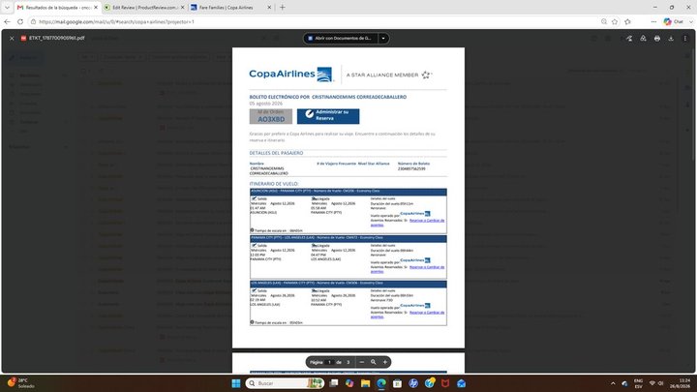Click the Copa Airlines logo on the ticket
The image size is (697, 392).
click(x=290, y=75)
